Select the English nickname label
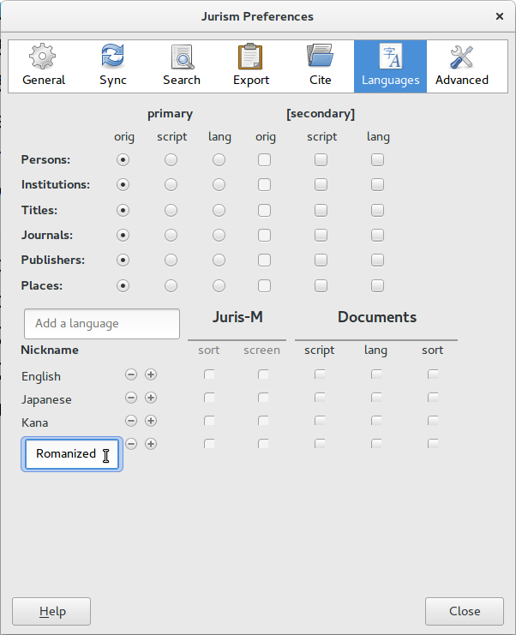516x635 pixels. tap(41, 376)
